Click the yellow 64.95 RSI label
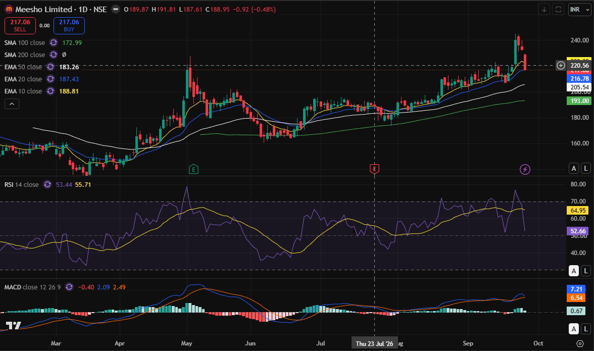This screenshot has height=351, width=594. click(578, 211)
